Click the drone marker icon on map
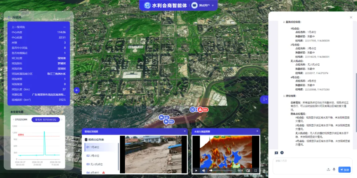This screenshot has width=357, height=178. tap(193, 109)
